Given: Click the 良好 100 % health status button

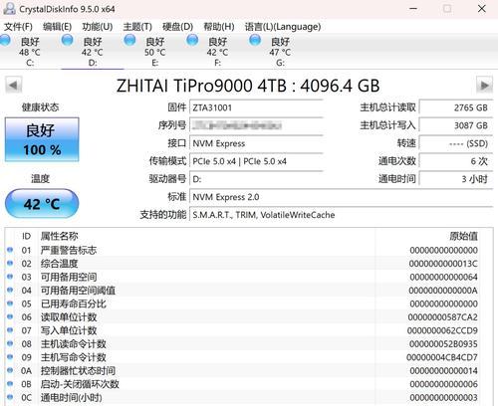Looking at the screenshot, I should (x=42, y=139).
